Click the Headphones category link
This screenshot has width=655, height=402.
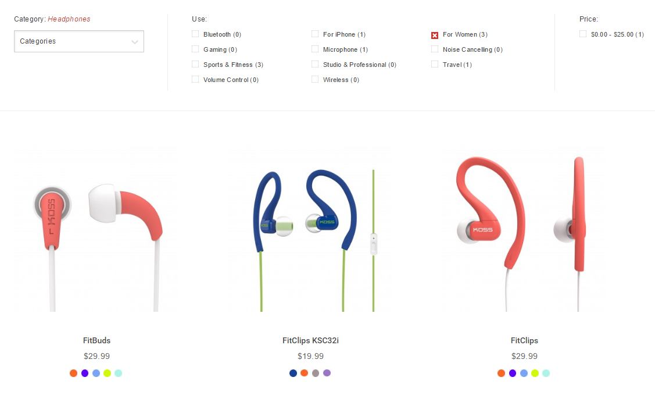click(x=69, y=19)
